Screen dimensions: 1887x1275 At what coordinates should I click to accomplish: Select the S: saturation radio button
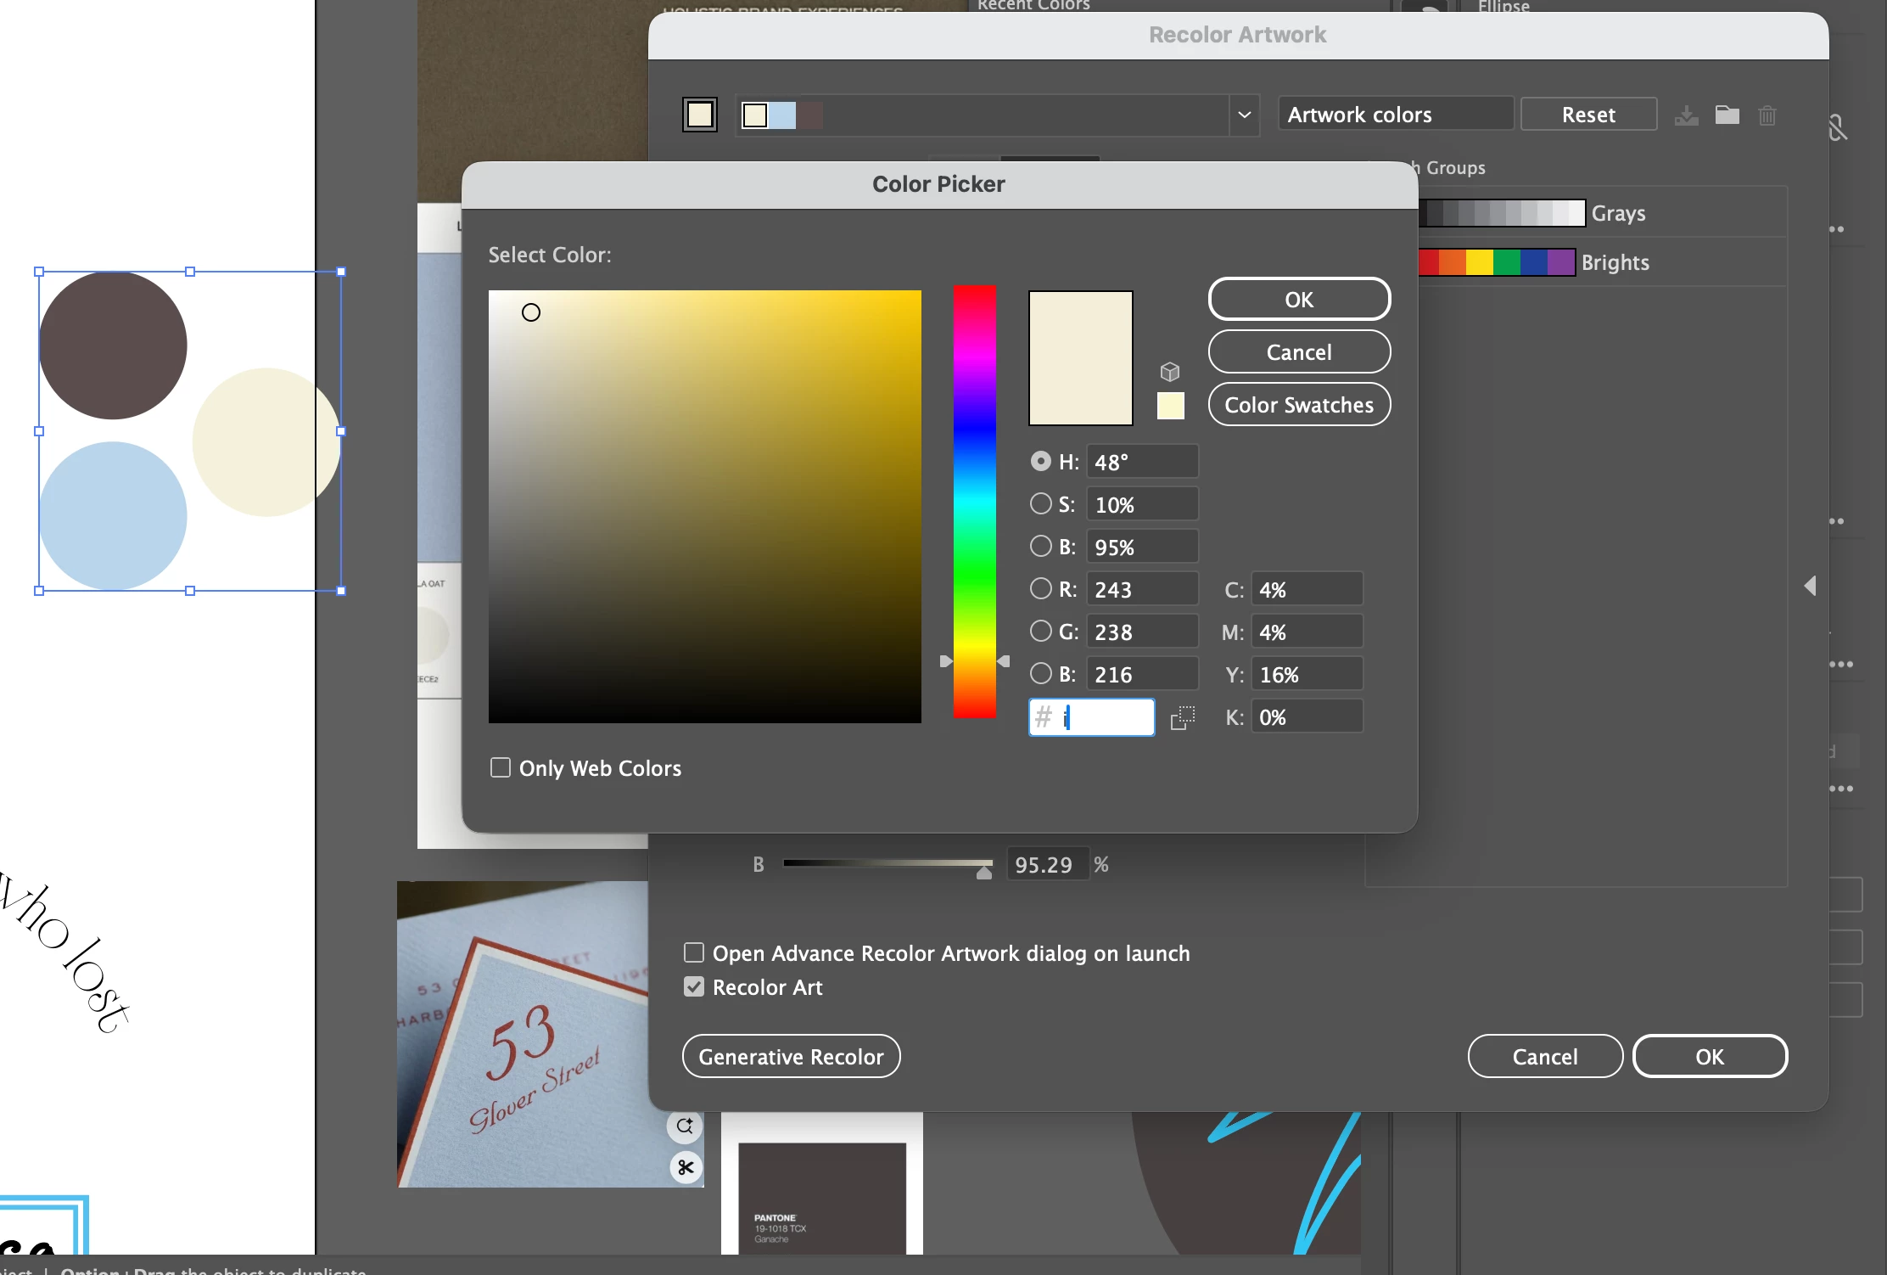click(1040, 504)
